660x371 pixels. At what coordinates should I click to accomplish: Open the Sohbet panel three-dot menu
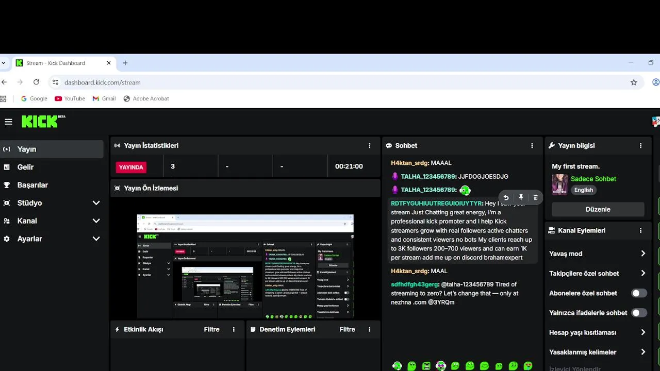532,146
